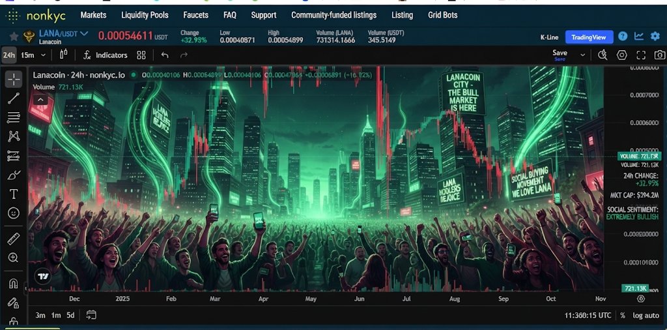Switch to TradingView chart
This screenshot has width=667, height=330.
(589, 37)
